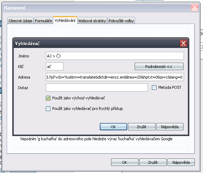203x173 pixels.
Task: Collapse details with Podrobnosti << button
Action: pyautogui.click(x=159, y=67)
